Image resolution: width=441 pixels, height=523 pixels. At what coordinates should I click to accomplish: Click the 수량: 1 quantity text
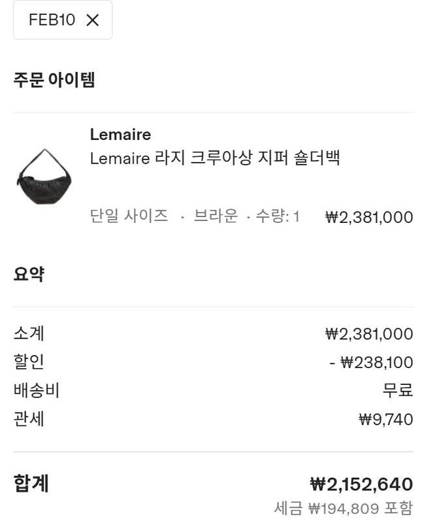[x=277, y=216]
